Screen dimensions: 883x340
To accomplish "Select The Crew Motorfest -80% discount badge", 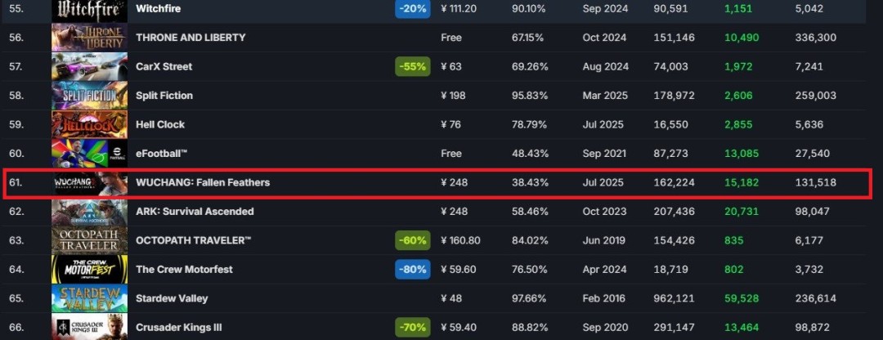I will point(412,270).
